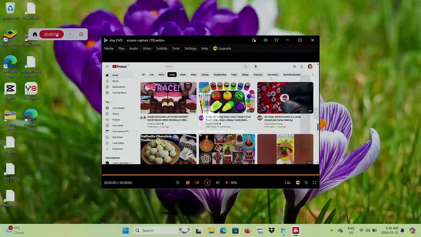Select the filmora-idc desktop file icon
This screenshot has height=237, width=421.
coord(10,199)
